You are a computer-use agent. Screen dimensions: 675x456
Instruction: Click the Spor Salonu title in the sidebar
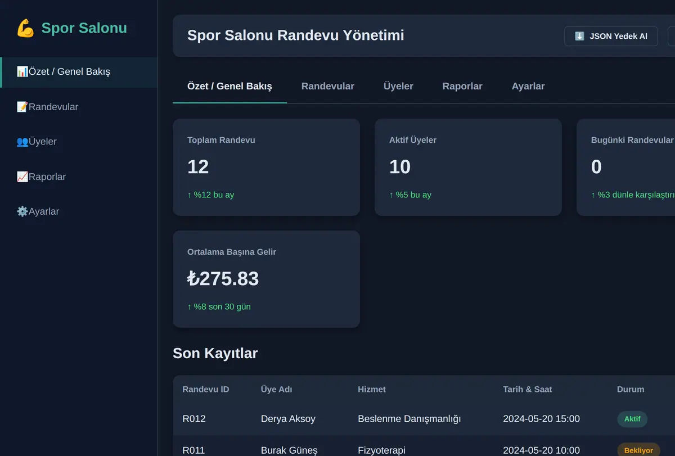tap(84, 28)
